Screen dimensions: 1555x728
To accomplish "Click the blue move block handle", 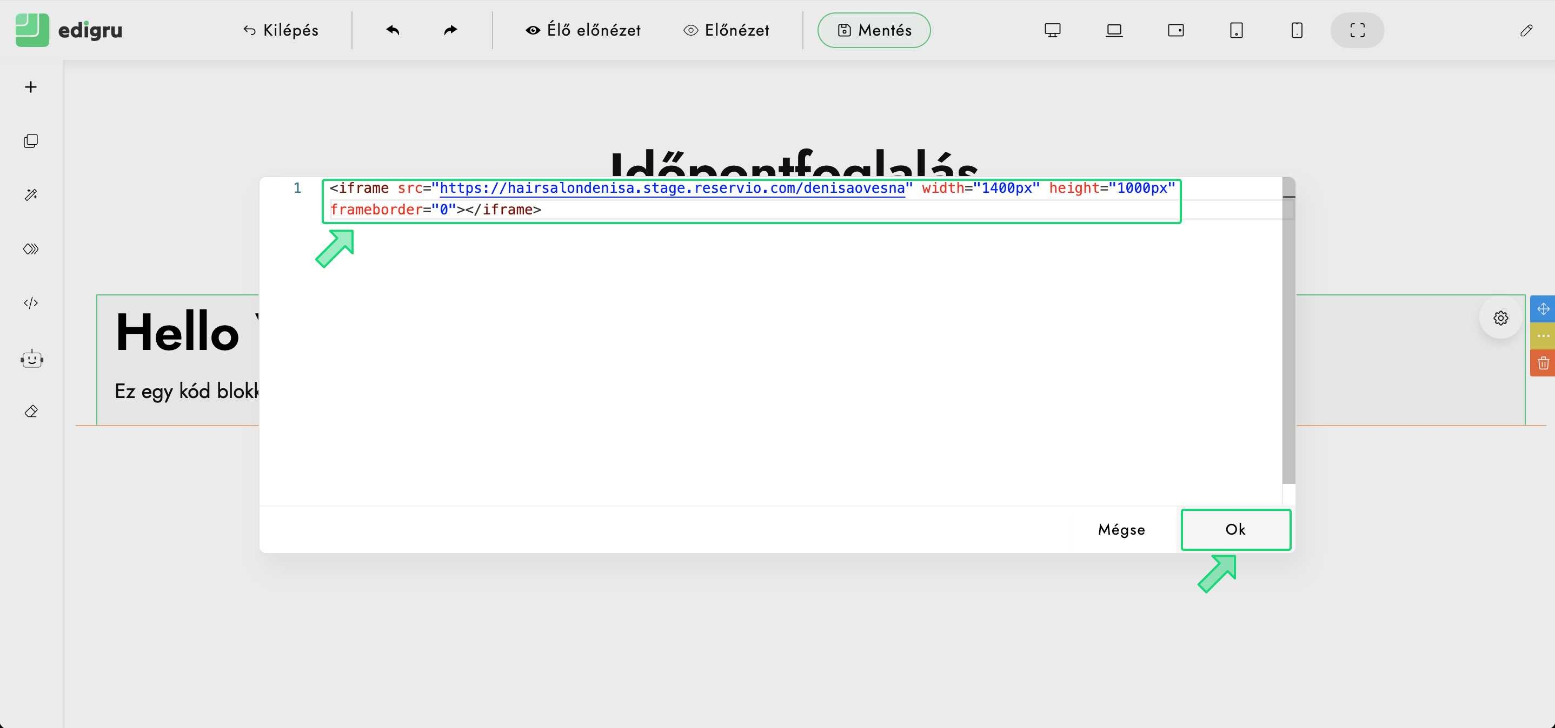I will (x=1543, y=309).
